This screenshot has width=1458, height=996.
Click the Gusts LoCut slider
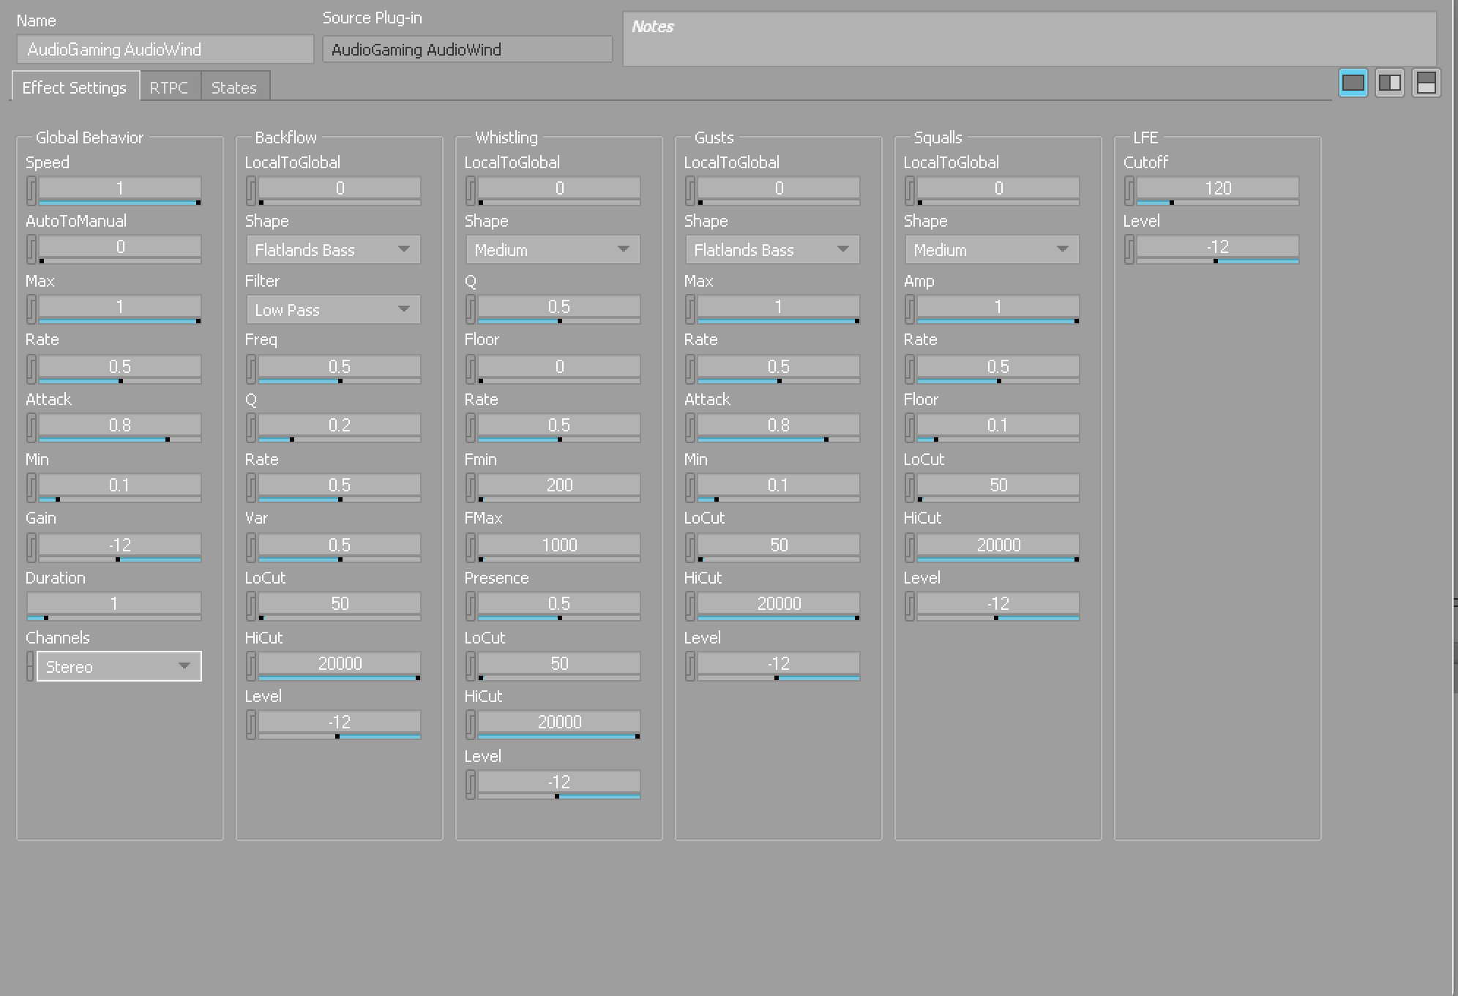pyautogui.click(x=779, y=547)
